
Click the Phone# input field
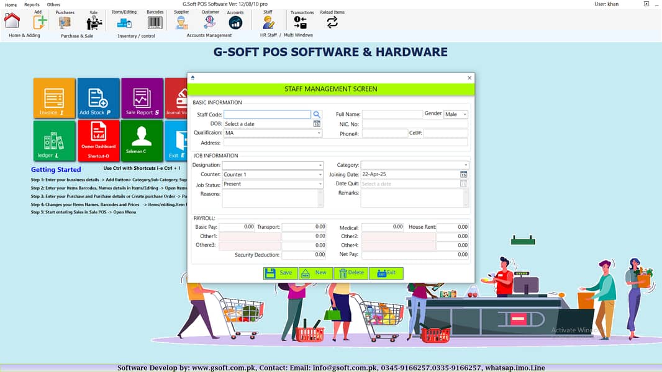(x=384, y=133)
